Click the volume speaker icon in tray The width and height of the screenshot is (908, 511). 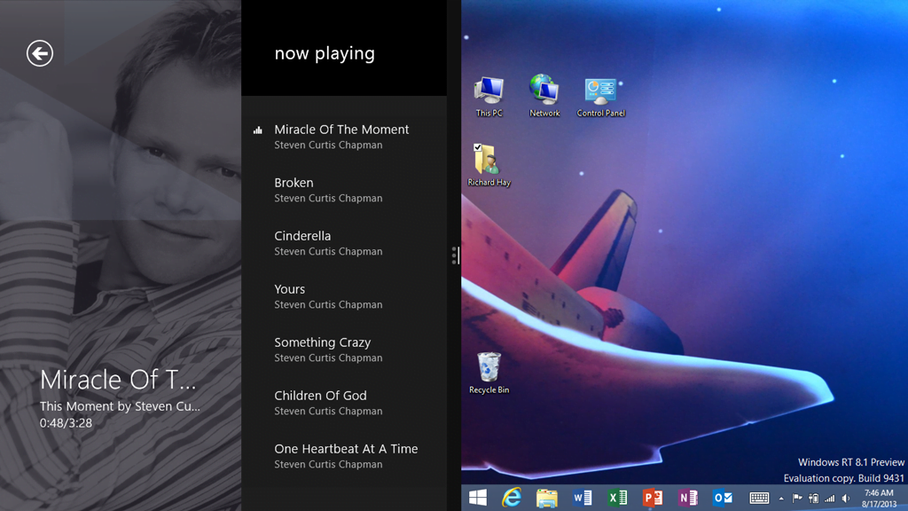845,499
